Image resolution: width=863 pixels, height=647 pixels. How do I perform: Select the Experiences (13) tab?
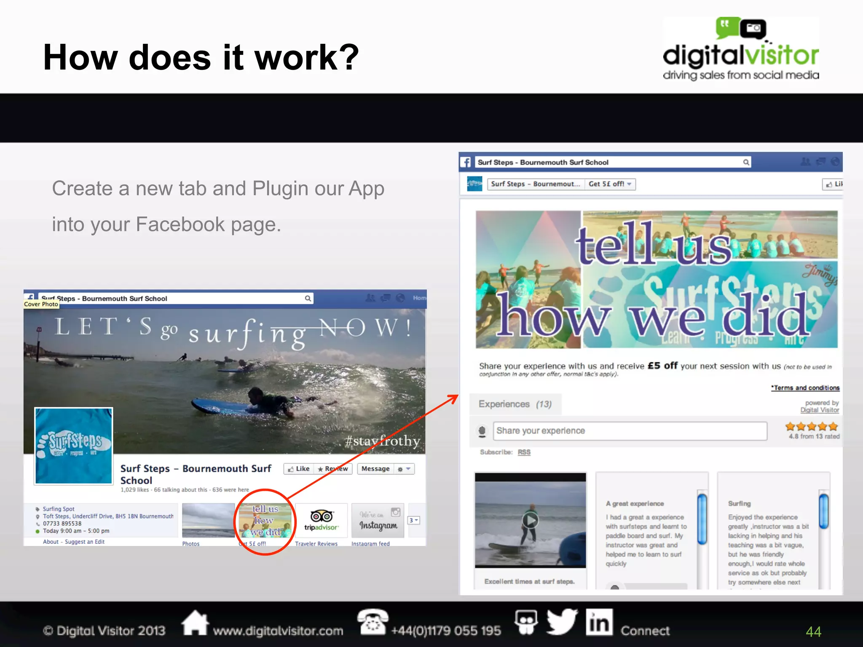(x=515, y=404)
